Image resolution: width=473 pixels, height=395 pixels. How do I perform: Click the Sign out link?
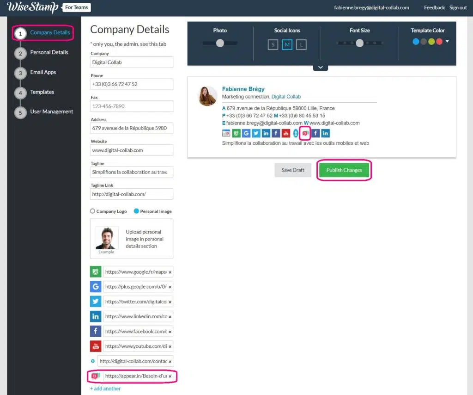[x=458, y=7]
